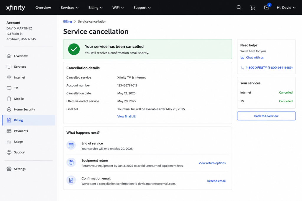Click the lifebuoy icon beside Support in sidebar
This screenshot has height=201, width=302.
(x=9, y=152)
